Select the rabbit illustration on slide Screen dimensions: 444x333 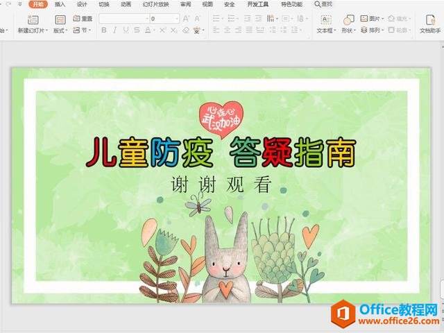[x=226, y=259]
